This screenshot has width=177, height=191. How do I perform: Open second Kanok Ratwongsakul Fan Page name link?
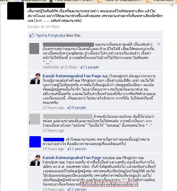point(72,158)
